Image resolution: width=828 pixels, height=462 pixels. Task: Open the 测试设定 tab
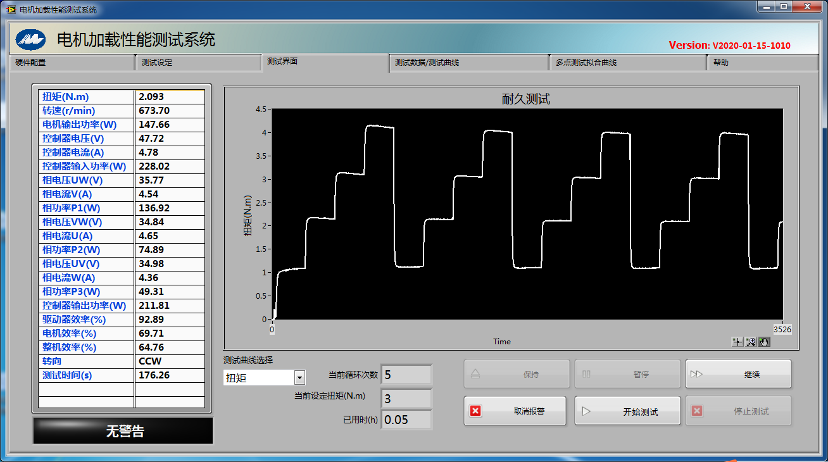pyautogui.click(x=198, y=63)
